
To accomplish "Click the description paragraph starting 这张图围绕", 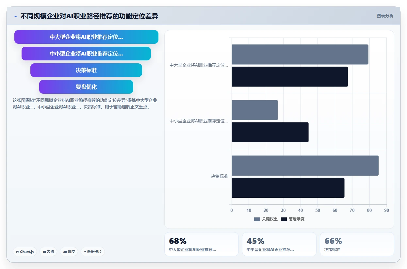I will (x=85, y=103).
